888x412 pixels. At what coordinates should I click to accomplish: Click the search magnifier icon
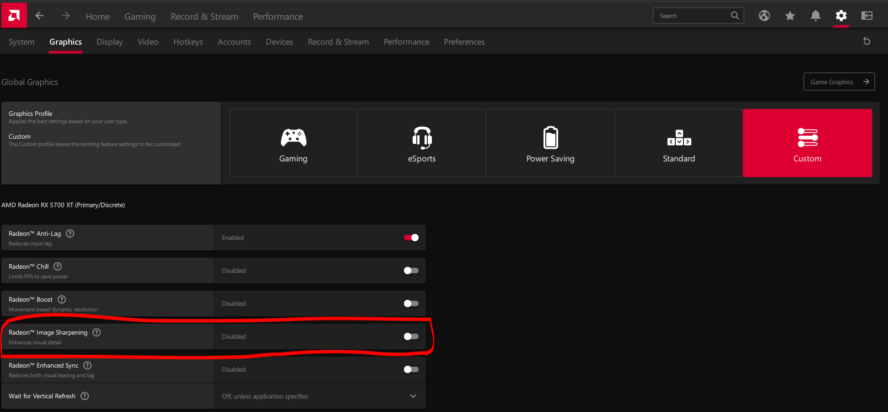tap(735, 16)
